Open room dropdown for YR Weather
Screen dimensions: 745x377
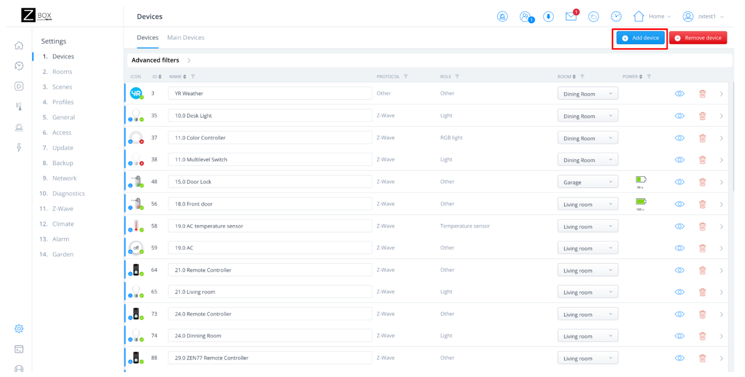(x=588, y=94)
